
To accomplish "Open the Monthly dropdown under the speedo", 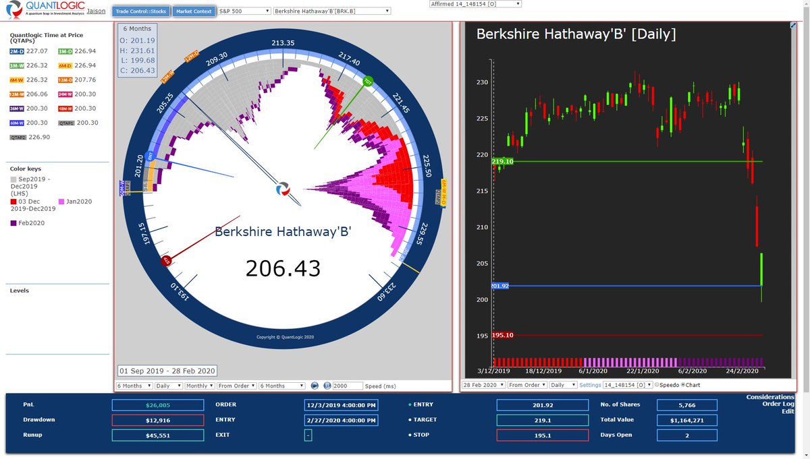I will tap(200, 386).
